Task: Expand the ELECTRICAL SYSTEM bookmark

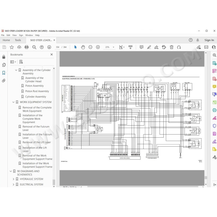Action: (x=13, y=184)
